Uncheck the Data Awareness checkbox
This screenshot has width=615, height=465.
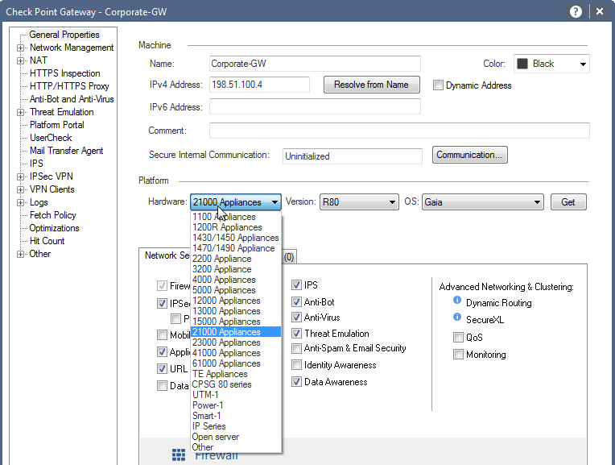[296, 382]
